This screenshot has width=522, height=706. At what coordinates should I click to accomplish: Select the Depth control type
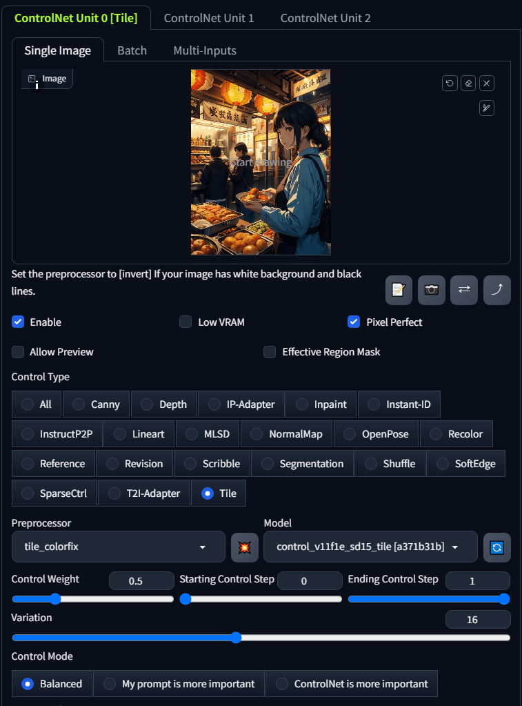164,404
